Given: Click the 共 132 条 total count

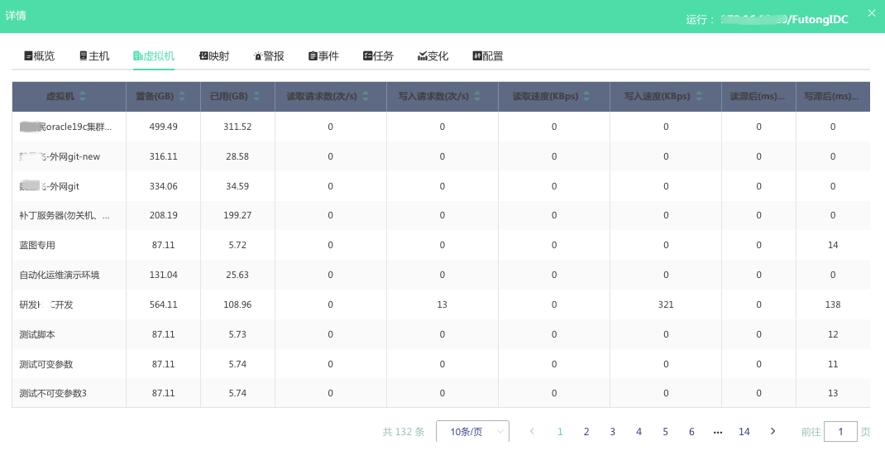Looking at the screenshot, I should coord(404,432).
